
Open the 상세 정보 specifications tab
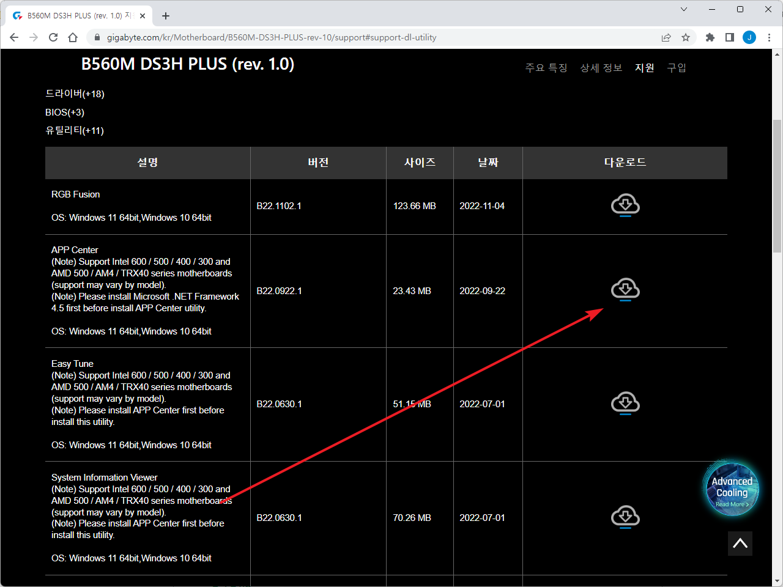601,68
